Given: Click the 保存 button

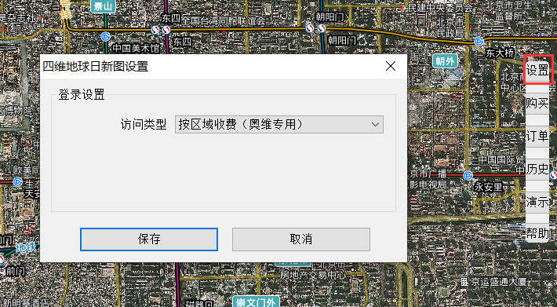Looking at the screenshot, I should tap(149, 239).
